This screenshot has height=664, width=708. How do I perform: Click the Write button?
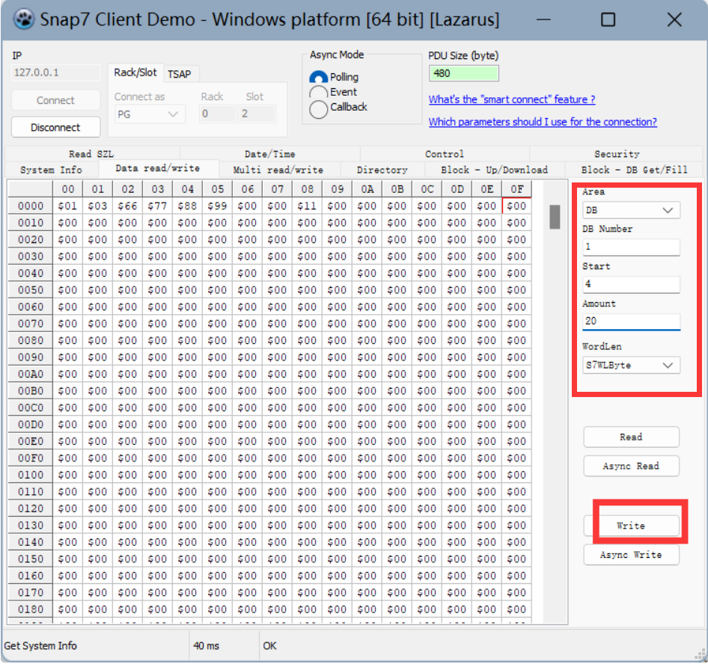click(631, 526)
